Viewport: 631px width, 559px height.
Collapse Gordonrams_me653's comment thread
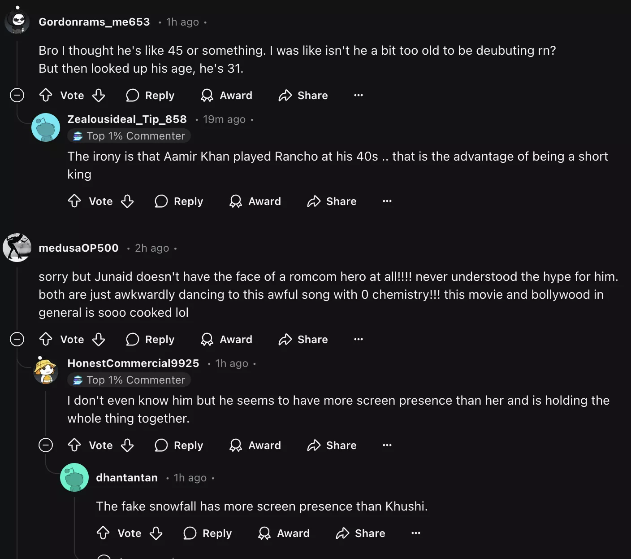[17, 95]
